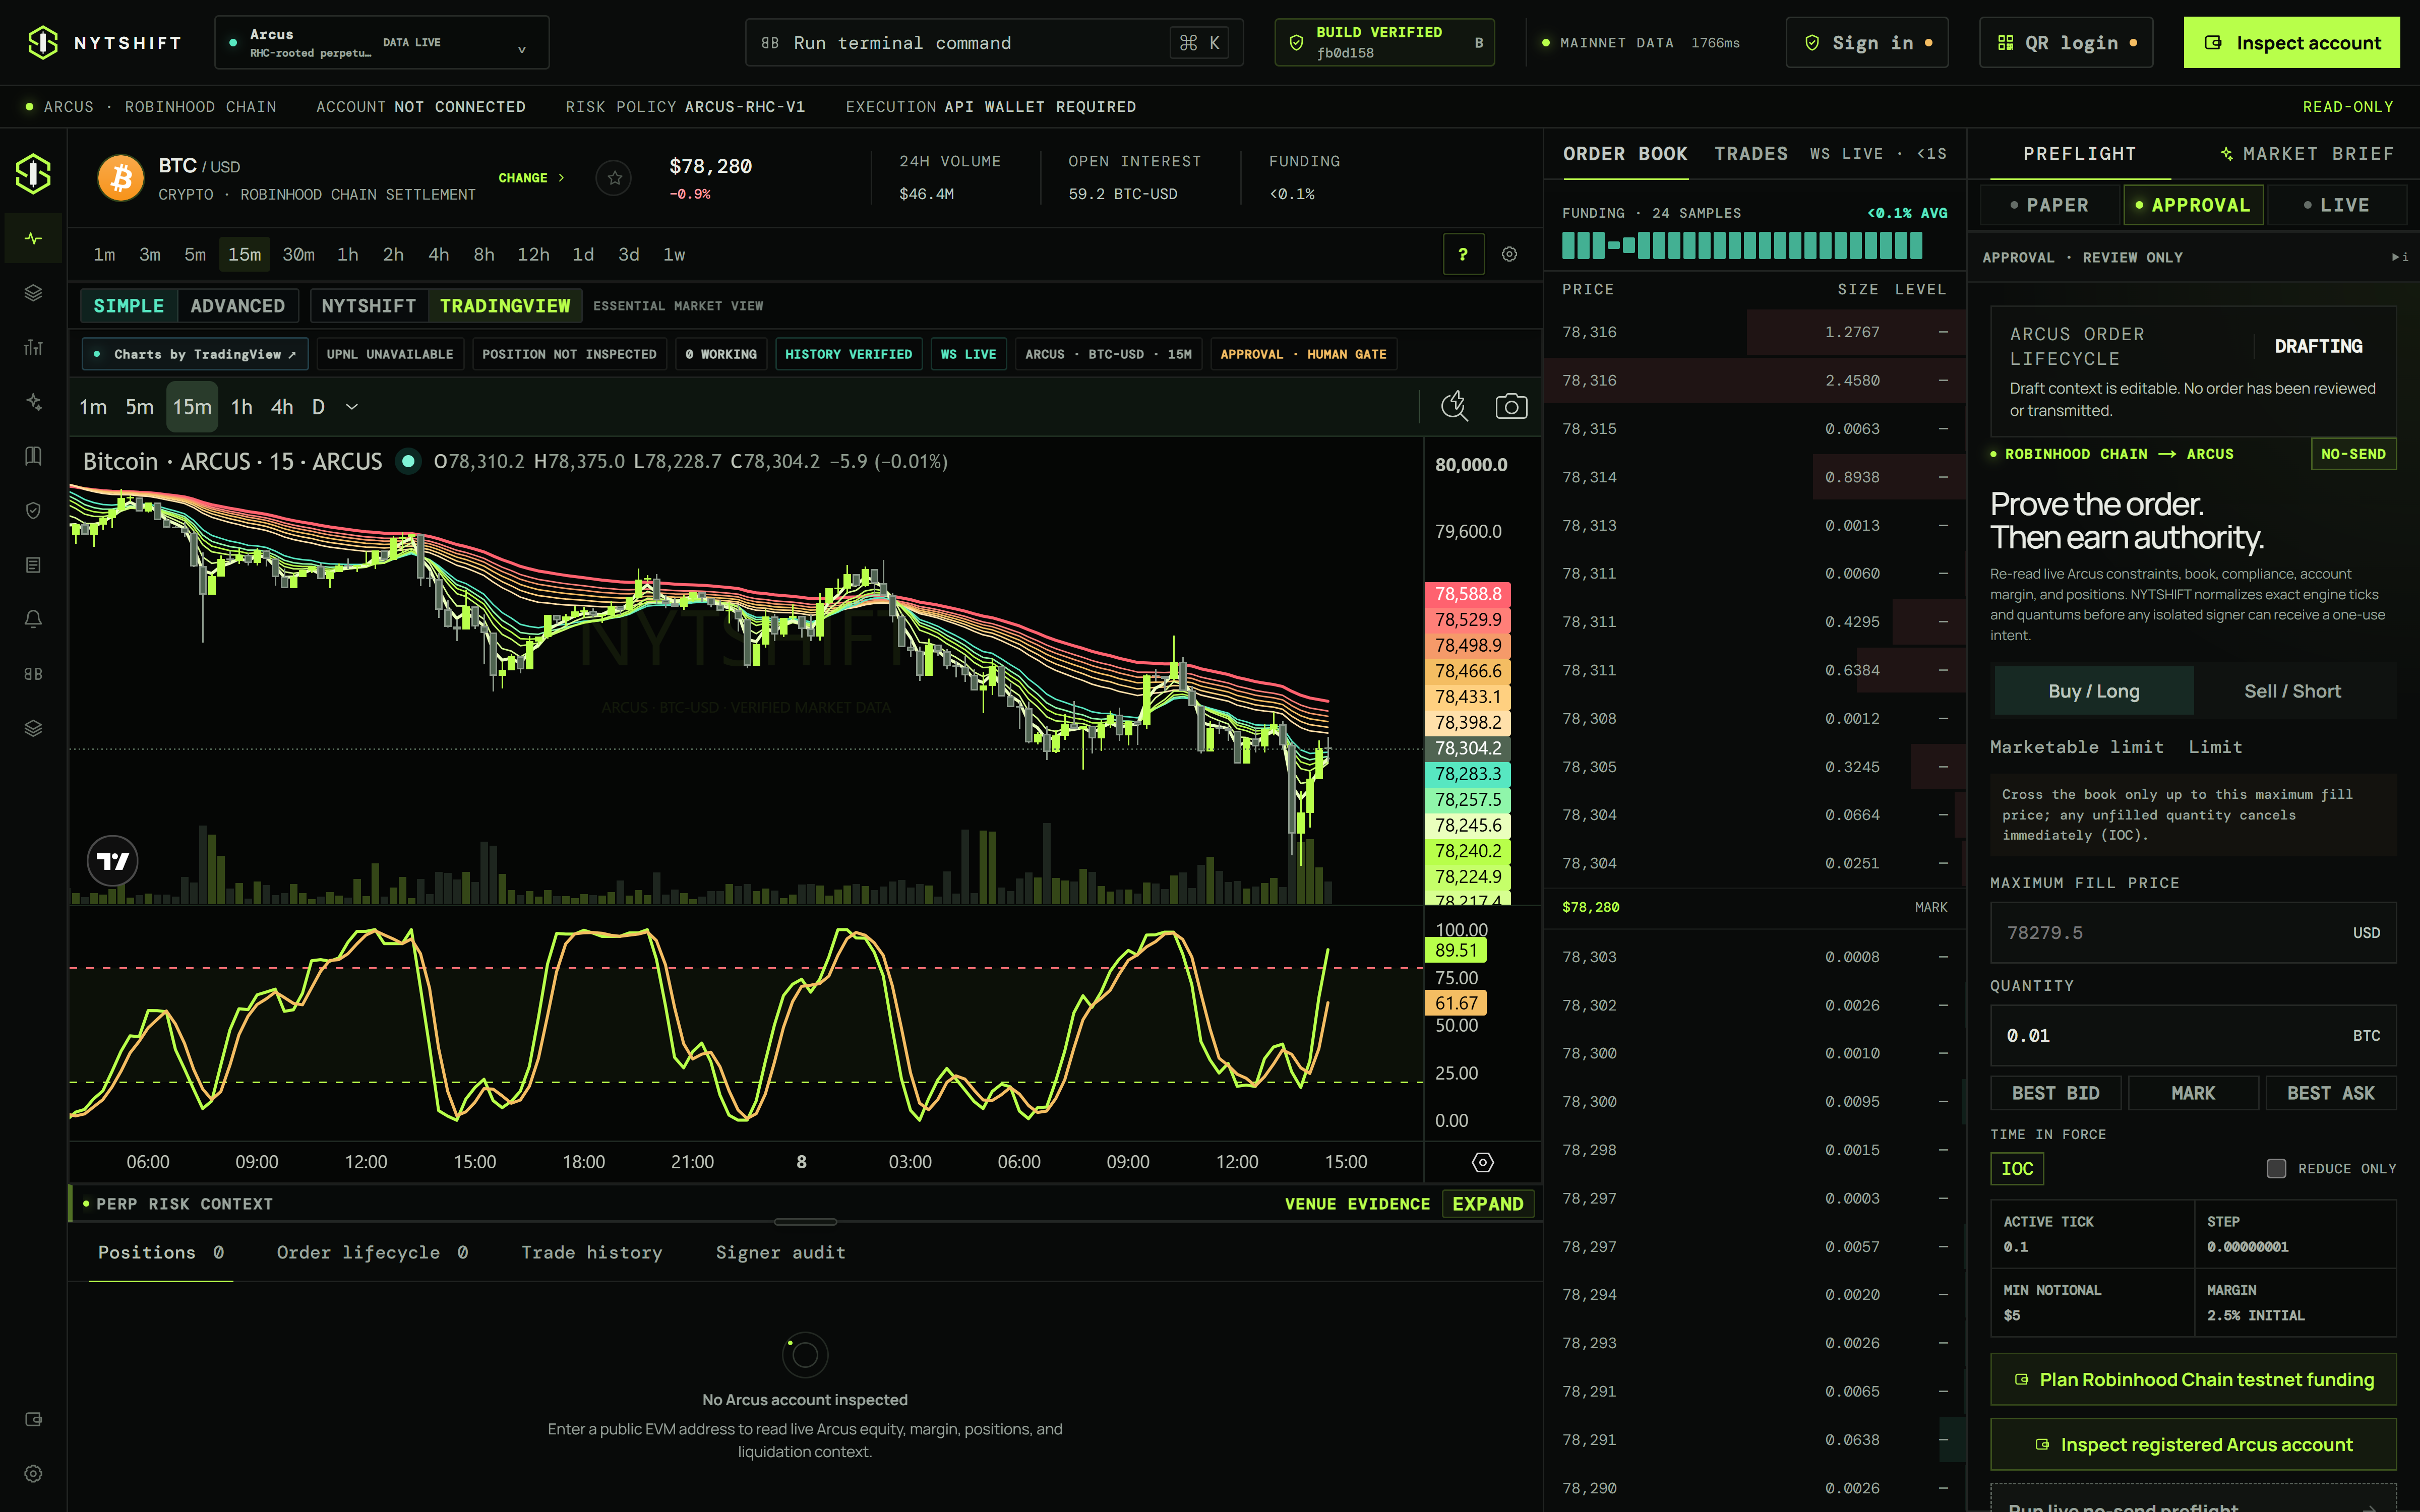
Task: Open the Charts by TradingView link
Action: [196, 354]
